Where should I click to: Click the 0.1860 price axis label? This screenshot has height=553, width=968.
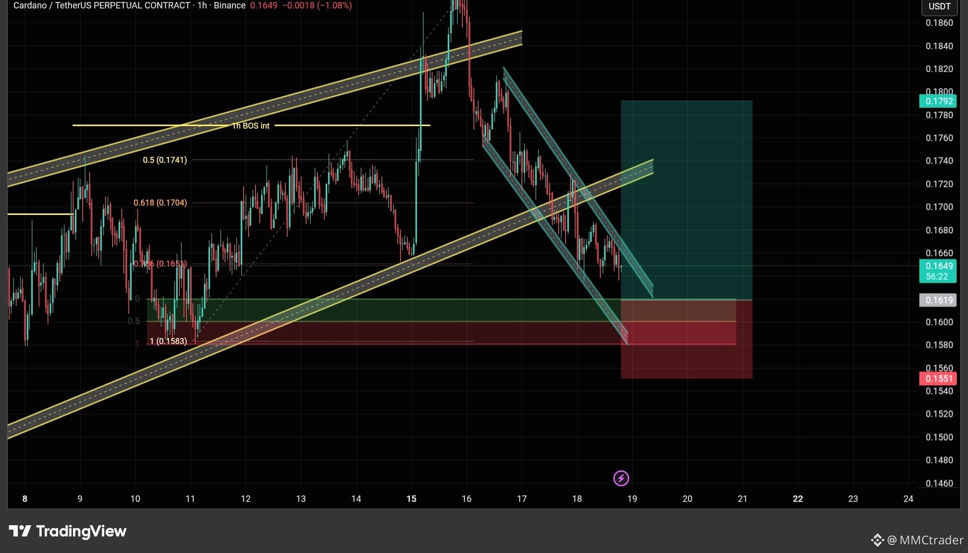939,23
